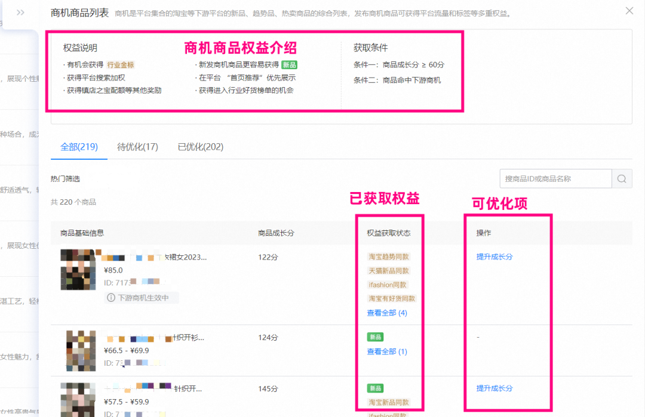The width and height of the screenshot is (645, 417).
Task: Open the 热门筛选 filter options
Action: point(64,178)
